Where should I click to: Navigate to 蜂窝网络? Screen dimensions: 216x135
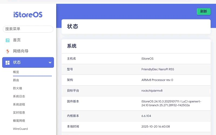(19, 121)
